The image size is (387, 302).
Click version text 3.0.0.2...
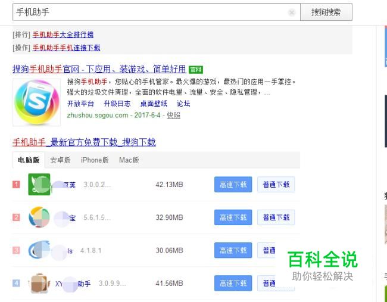(x=97, y=185)
